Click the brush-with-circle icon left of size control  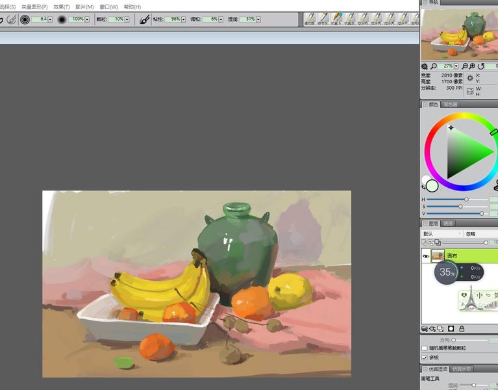pos(12,19)
